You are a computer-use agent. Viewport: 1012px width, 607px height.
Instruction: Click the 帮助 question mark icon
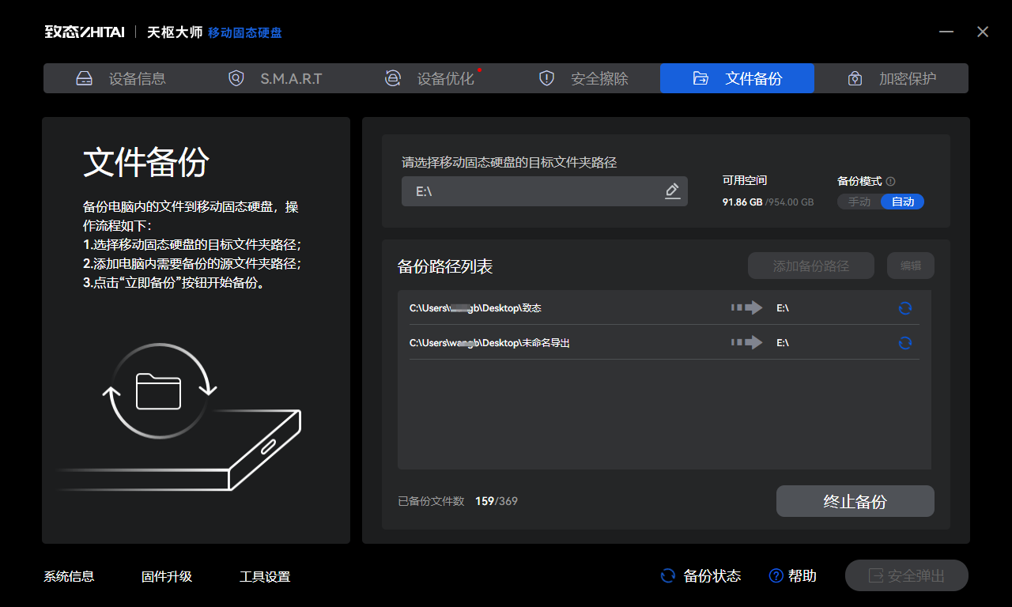[776, 576]
